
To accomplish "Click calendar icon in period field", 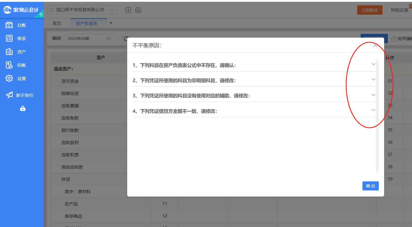I will click(109, 39).
